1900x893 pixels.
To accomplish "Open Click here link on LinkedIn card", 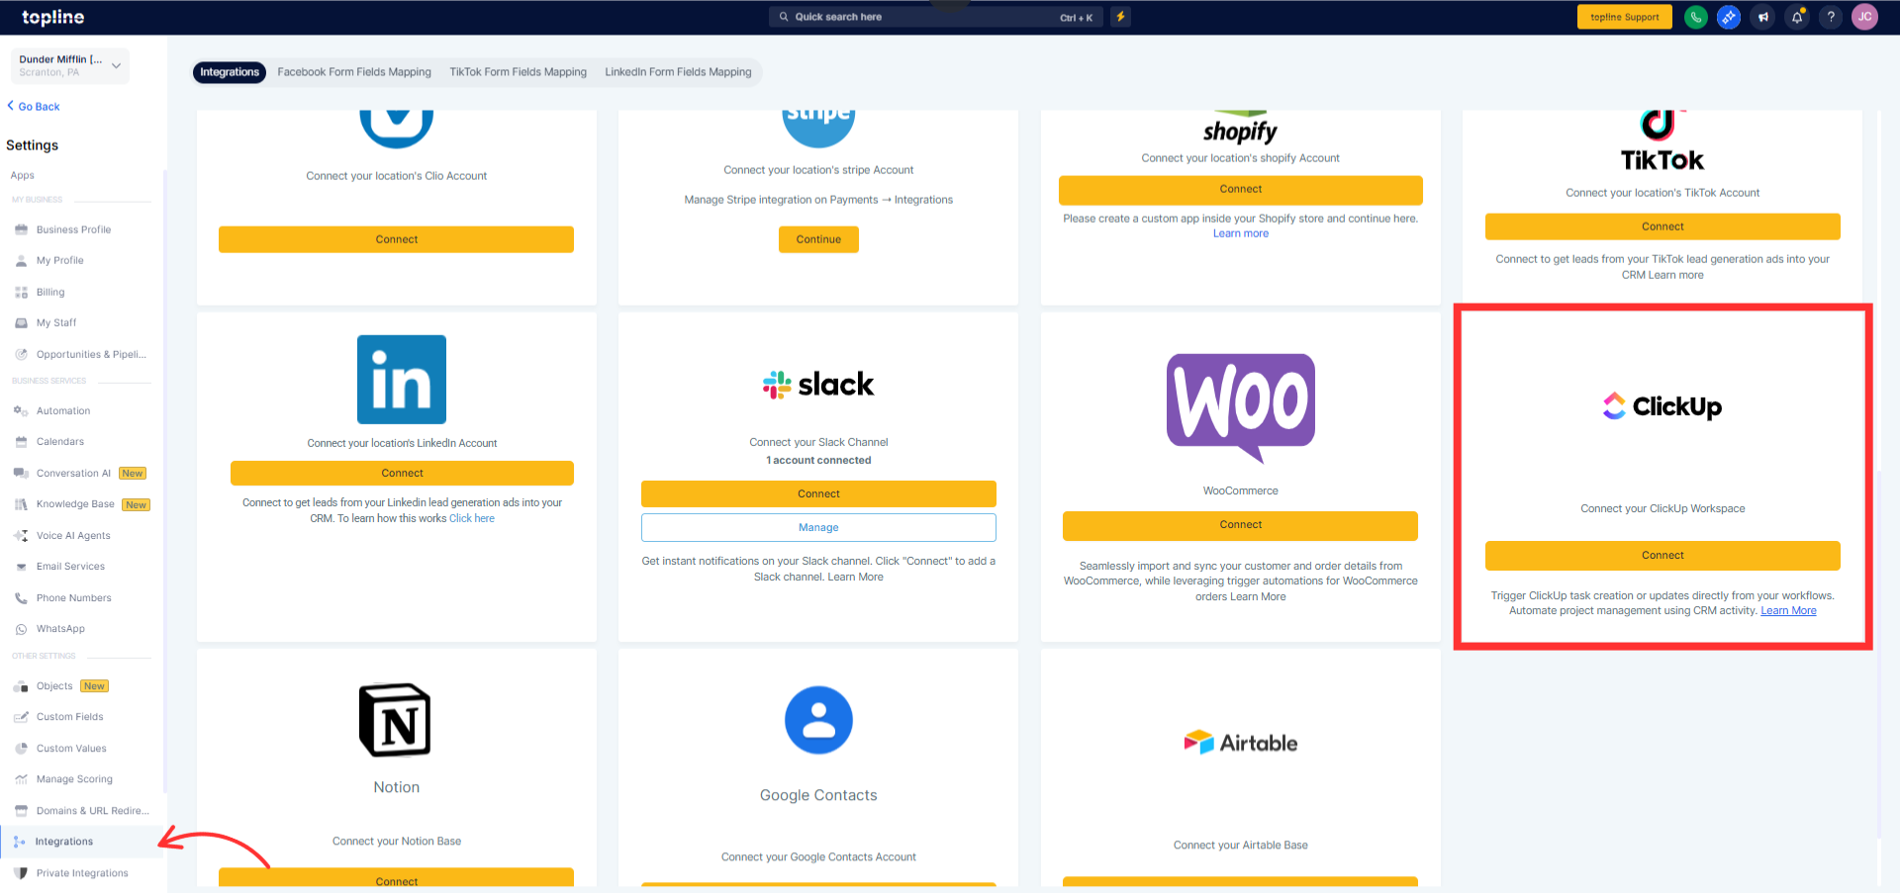I will (x=472, y=518).
